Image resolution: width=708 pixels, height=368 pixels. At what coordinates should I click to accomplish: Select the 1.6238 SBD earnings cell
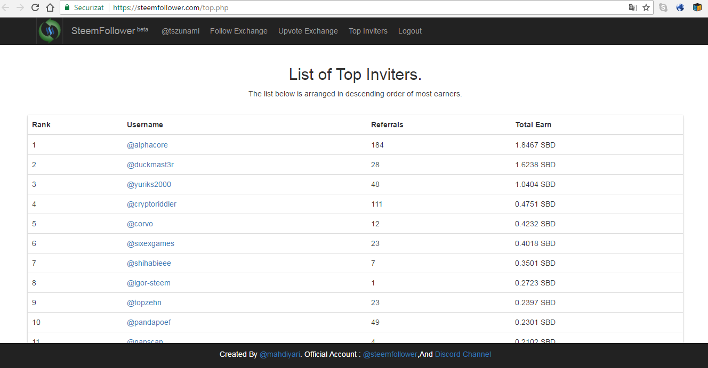pos(535,165)
